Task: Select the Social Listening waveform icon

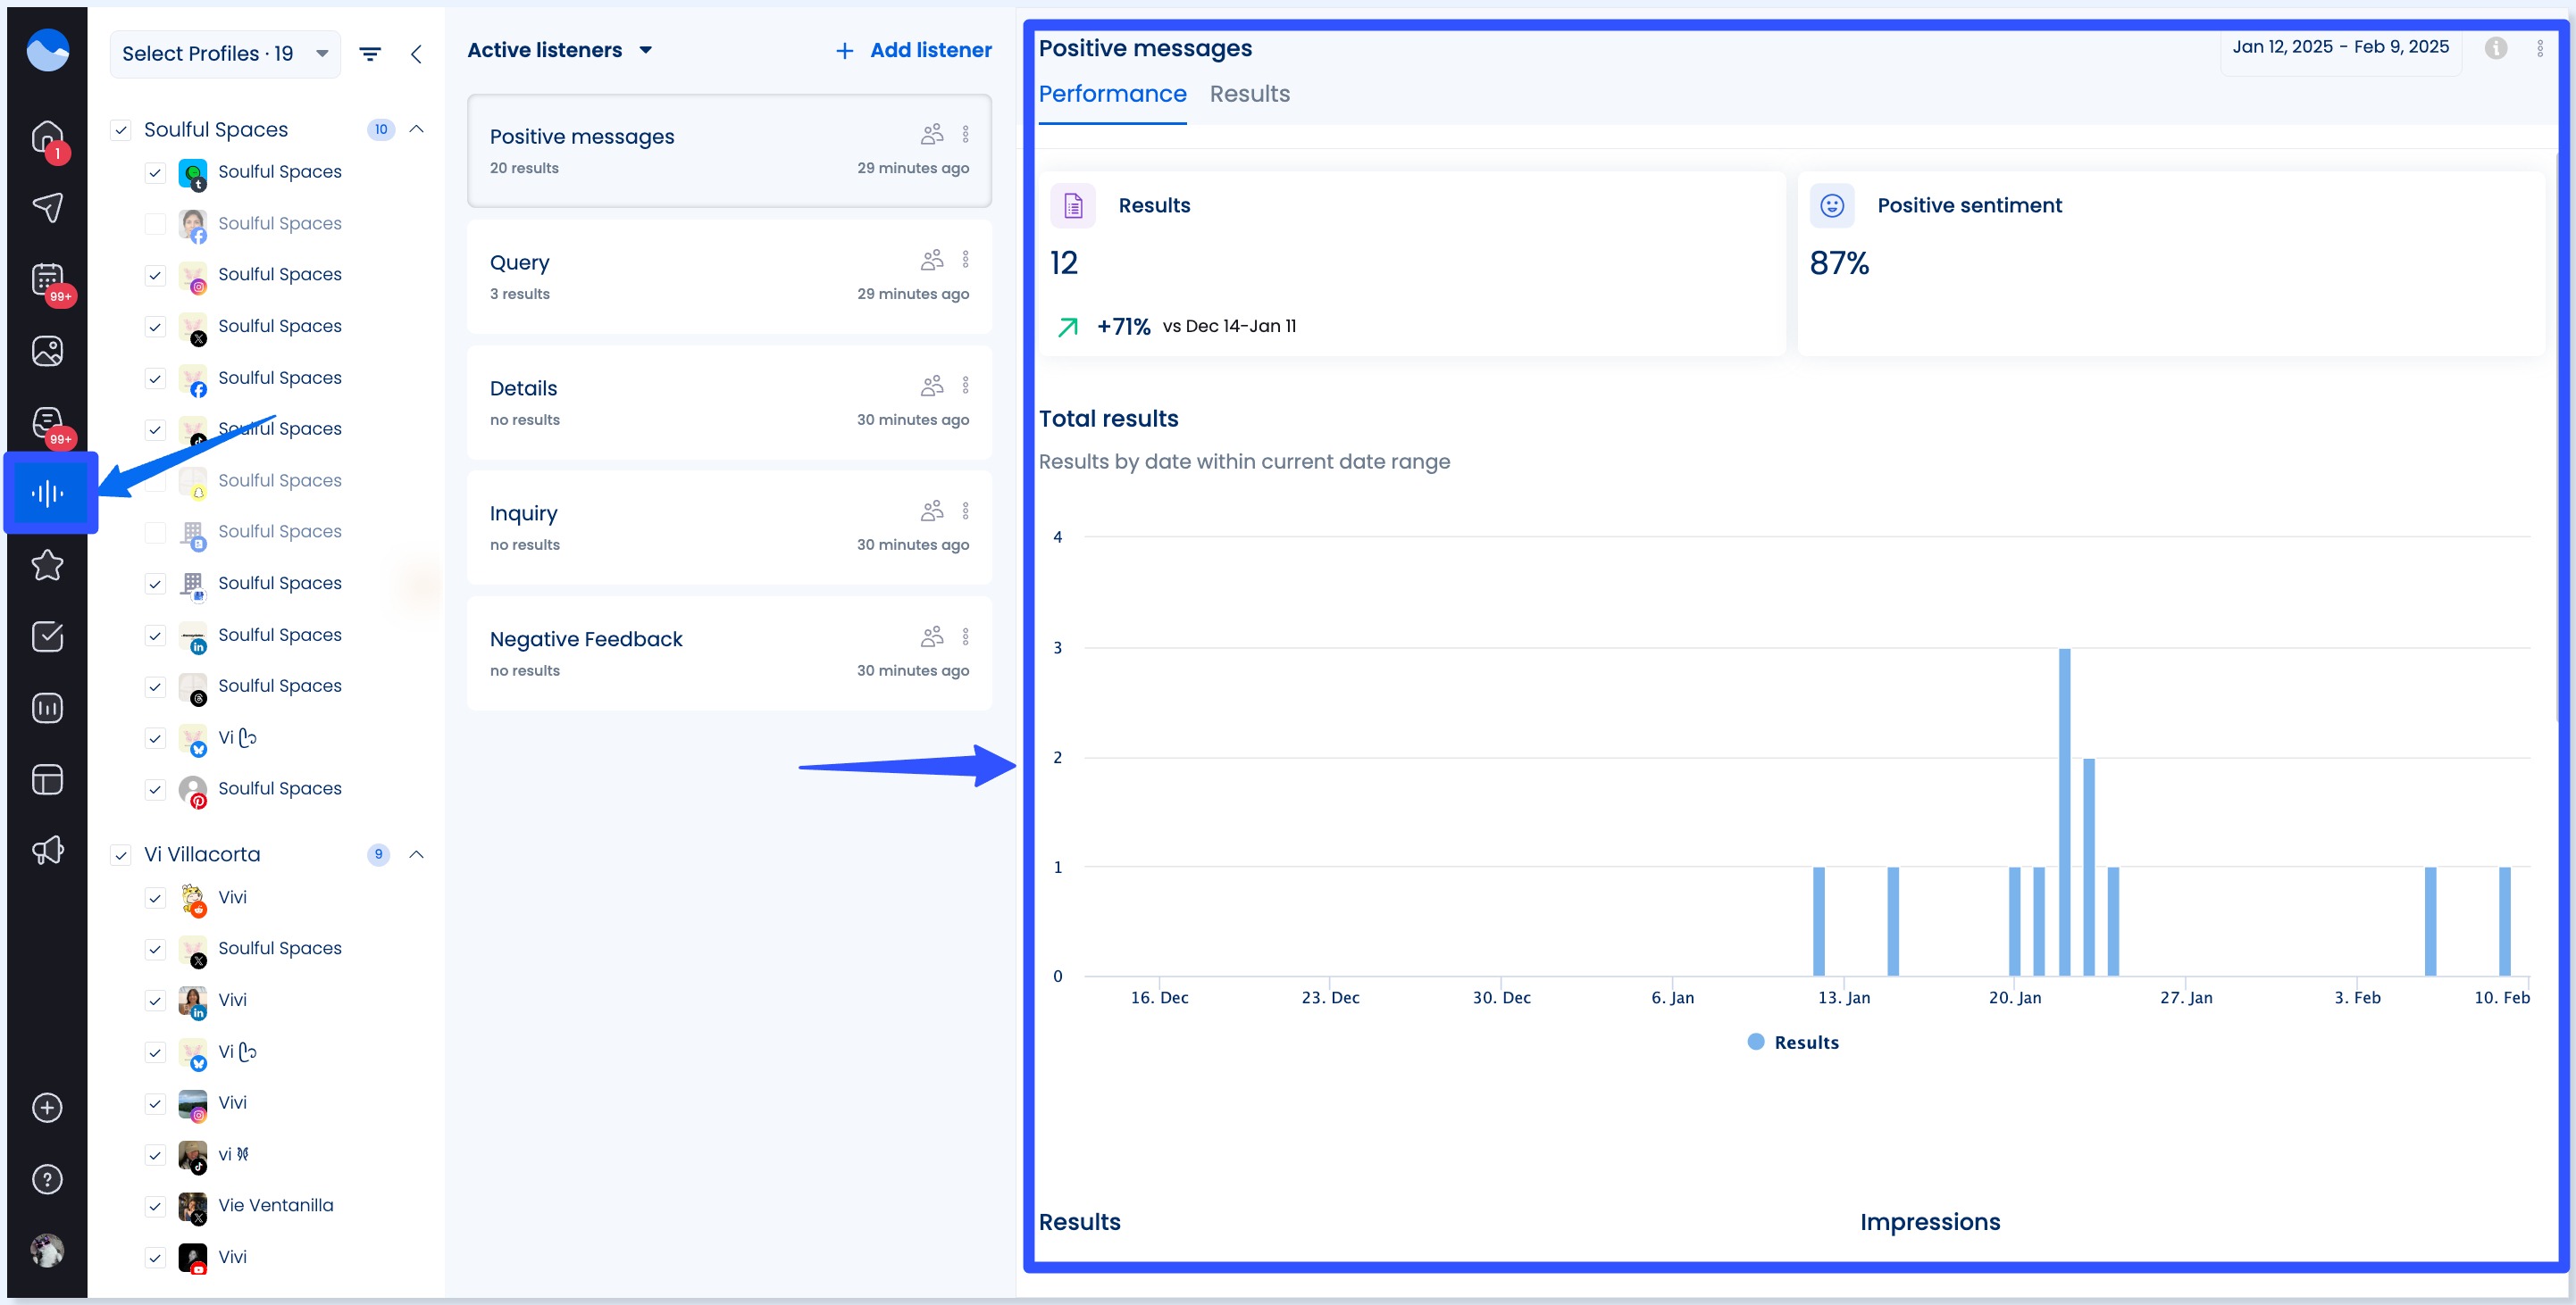Action: [x=47, y=492]
